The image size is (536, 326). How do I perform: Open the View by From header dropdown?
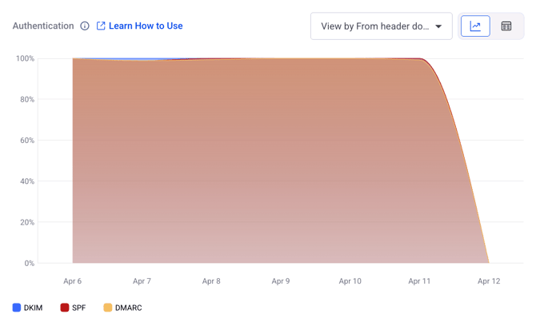coord(374,26)
